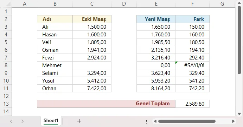Click the horizontal scroll right arrow
This screenshot has width=243, height=127.
click(233, 121)
